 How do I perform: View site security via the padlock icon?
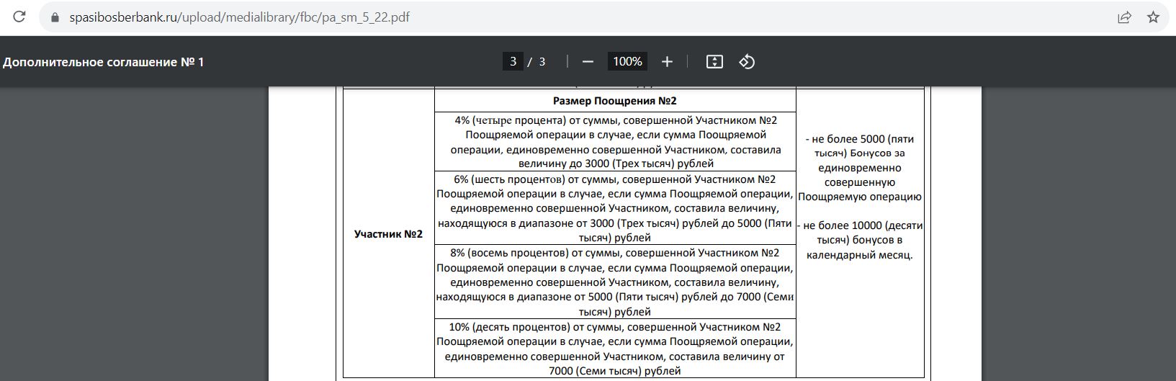pos(55,17)
